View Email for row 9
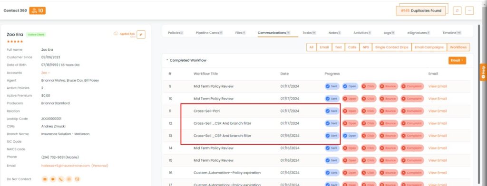 (x=438, y=86)
